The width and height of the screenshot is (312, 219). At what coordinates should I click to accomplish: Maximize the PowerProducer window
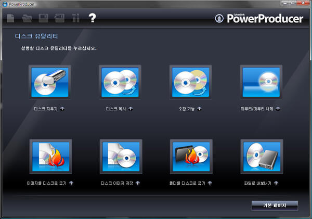tap(293, 3)
